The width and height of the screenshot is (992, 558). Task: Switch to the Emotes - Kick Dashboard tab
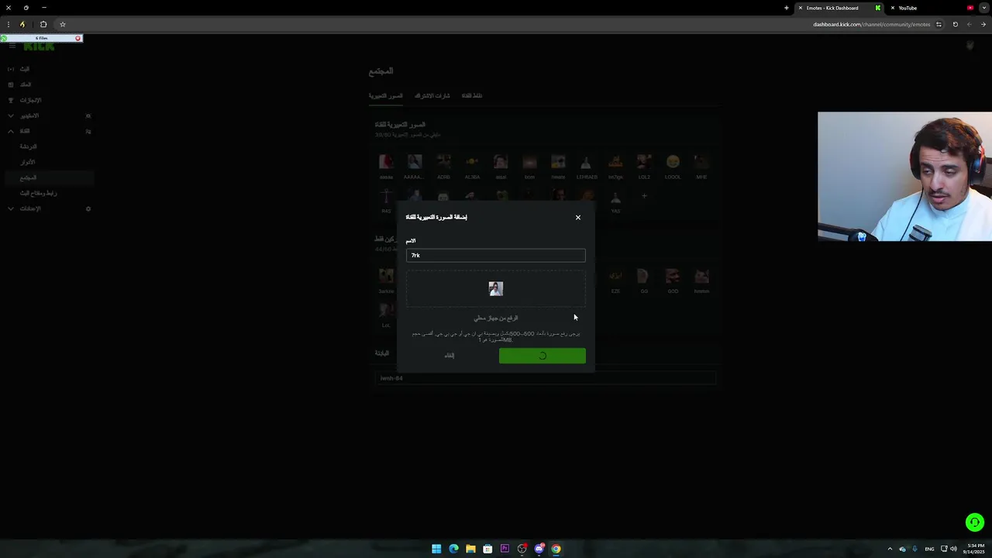[839, 8]
